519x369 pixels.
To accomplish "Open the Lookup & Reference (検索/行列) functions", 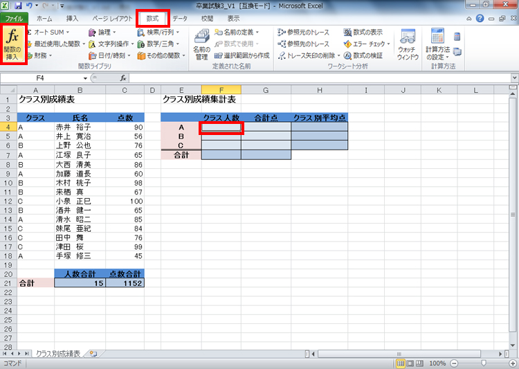I will click(158, 32).
